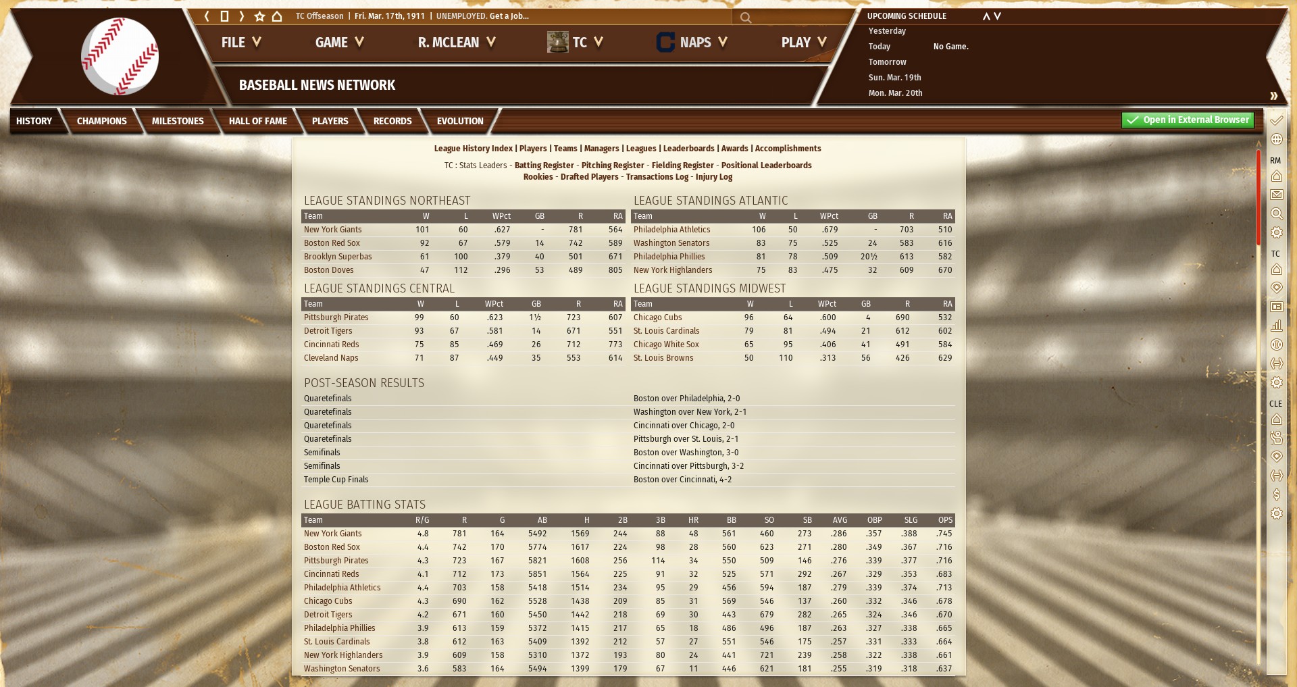Click the up arrow in Upcoming Schedule
Image resolution: width=1297 pixels, height=687 pixels.
tap(986, 16)
